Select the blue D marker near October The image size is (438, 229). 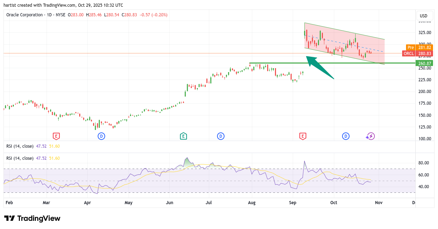(x=346, y=136)
